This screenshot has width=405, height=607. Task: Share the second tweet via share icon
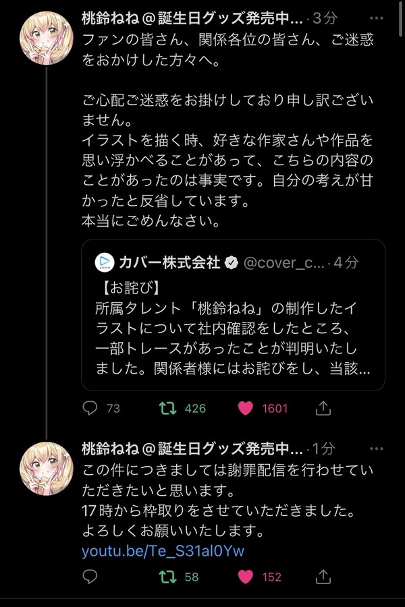[x=323, y=577]
